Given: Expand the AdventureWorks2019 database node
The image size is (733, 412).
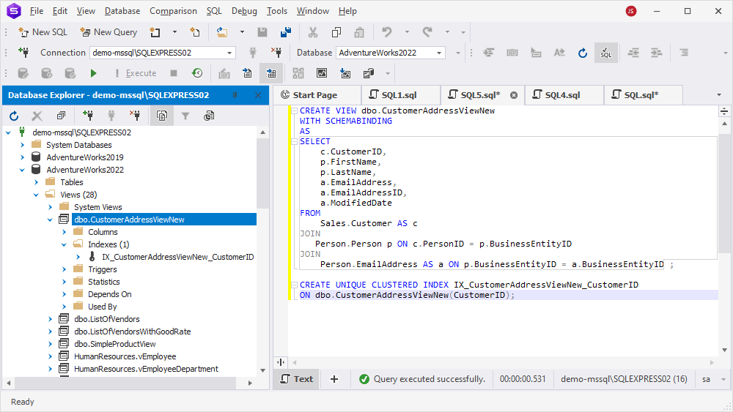Looking at the screenshot, I should coord(23,157).
